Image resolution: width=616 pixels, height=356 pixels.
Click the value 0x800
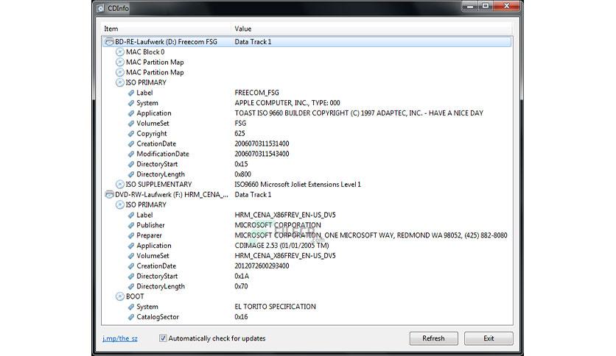[242, 174]
